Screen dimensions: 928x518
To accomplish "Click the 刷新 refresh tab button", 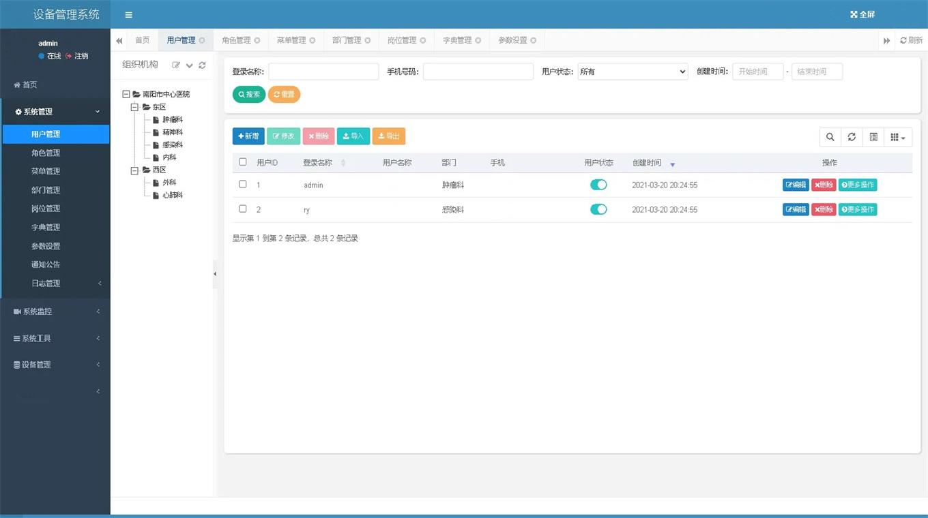I will coord(911,40).
